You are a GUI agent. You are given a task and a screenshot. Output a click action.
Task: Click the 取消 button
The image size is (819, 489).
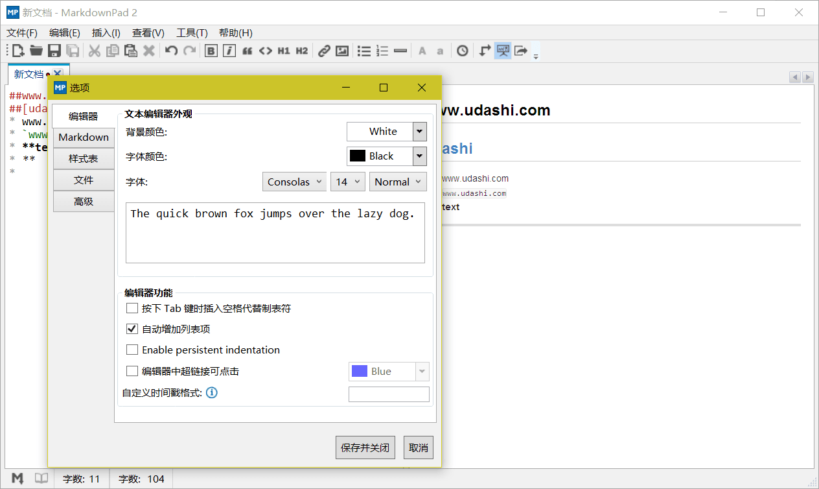click(x=419, y=447)
